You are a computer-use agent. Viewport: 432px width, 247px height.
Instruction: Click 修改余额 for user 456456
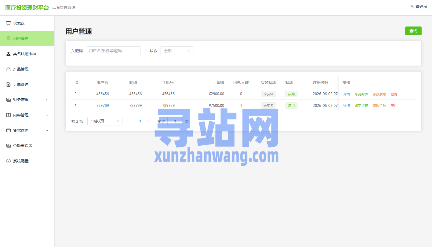point(379,94)
